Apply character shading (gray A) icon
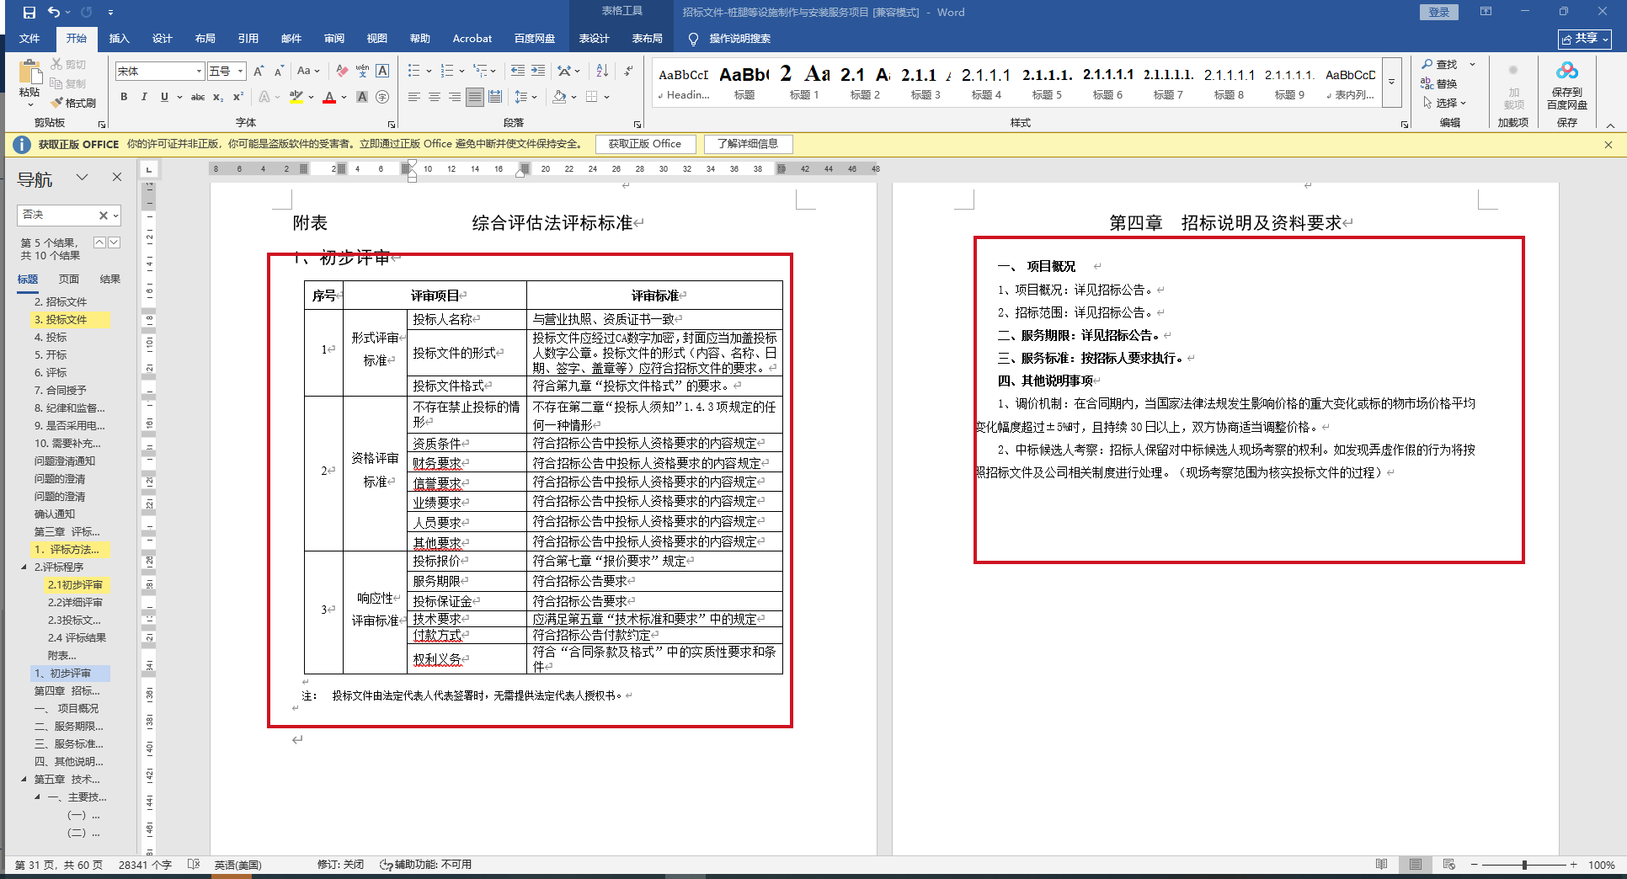Viewport: 1627px width, 879px height. click(362, 97)
